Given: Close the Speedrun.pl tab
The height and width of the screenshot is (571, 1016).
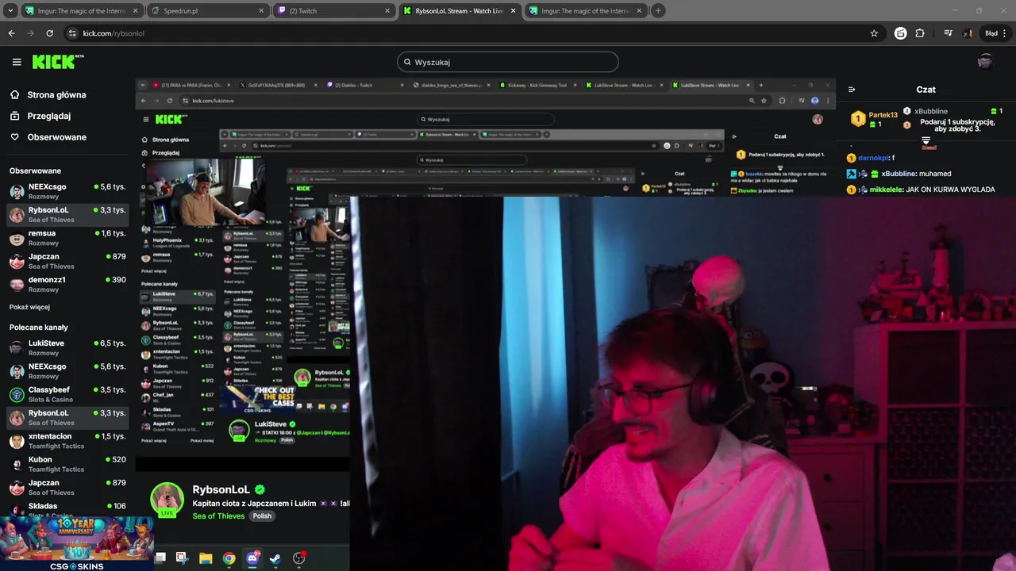Looking at the screenshot, I should tap(262, 11).
